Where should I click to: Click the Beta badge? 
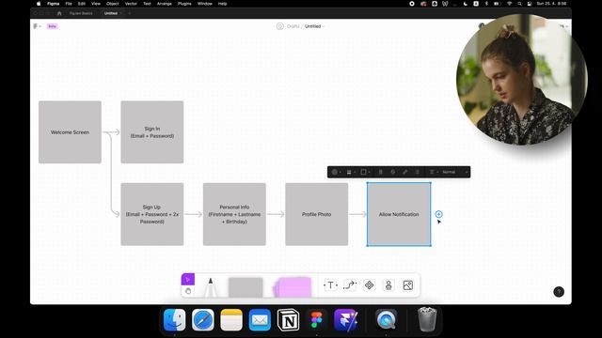pos(53,26)
